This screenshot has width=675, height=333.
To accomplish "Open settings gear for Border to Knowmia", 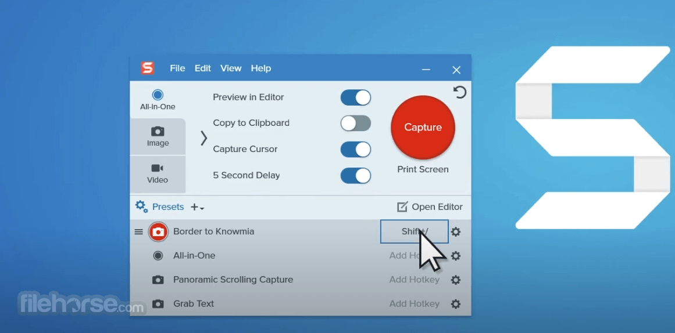I will pyautogui.click(x=455, y=232).
